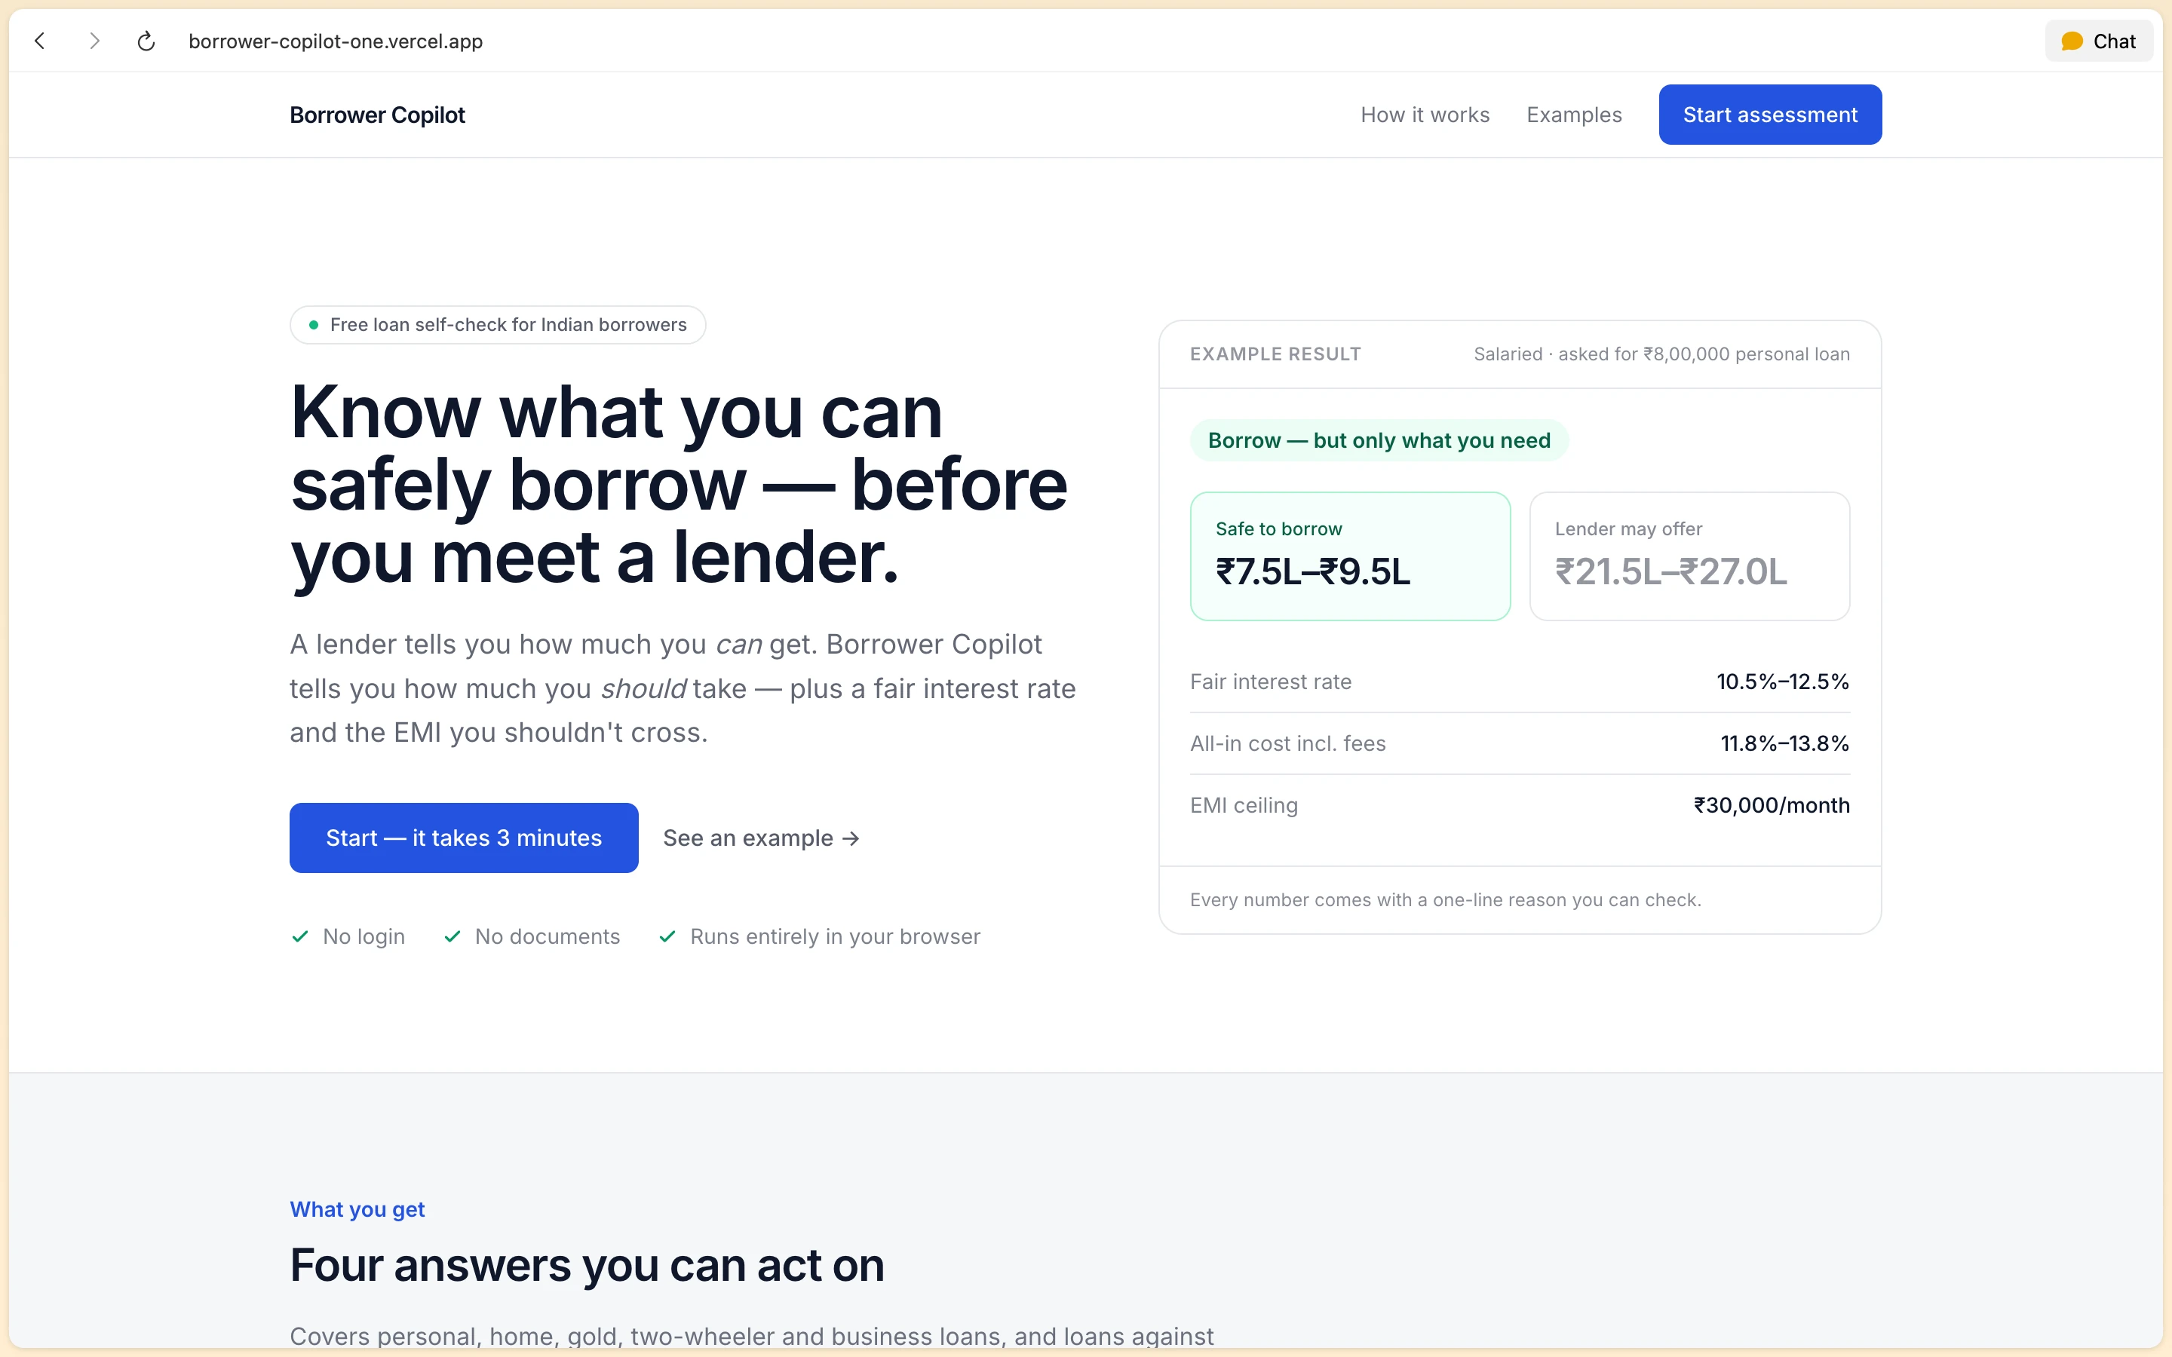Click the ₹30,000/month value

coord(1771,805)
